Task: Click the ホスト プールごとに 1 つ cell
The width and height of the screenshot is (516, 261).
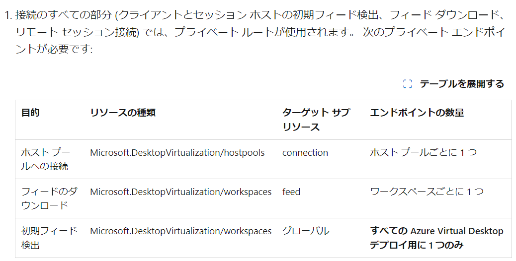Action: pos(423,153)
